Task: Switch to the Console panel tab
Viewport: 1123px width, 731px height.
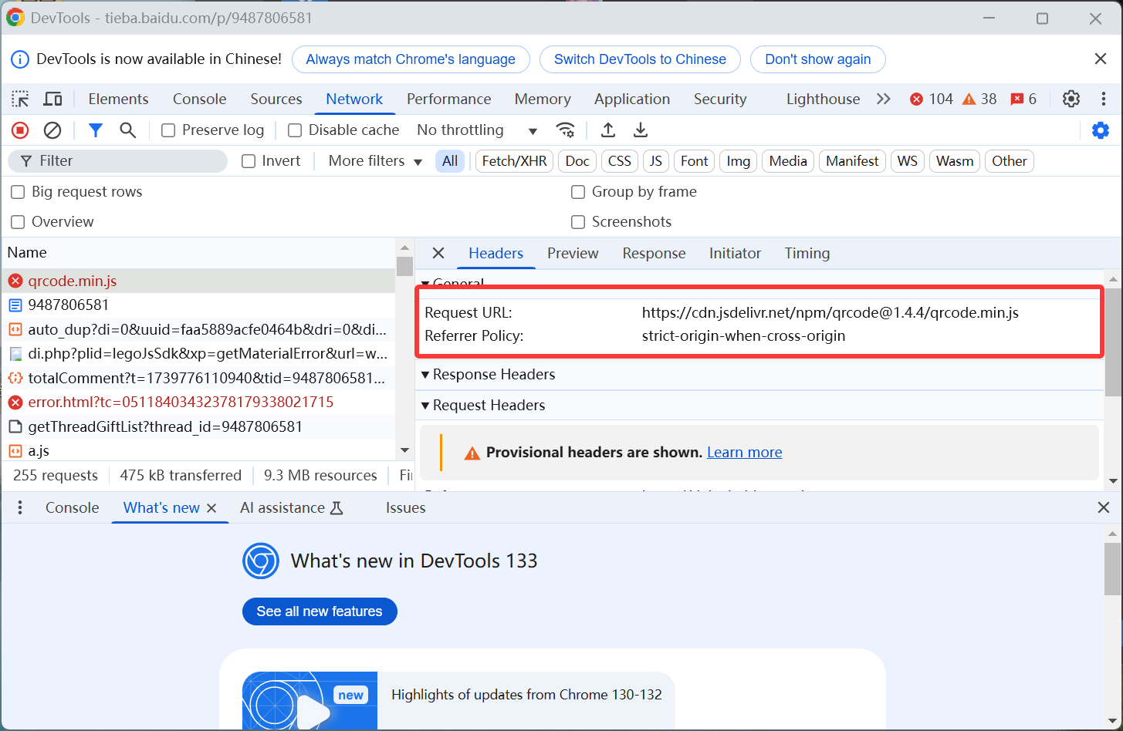Action: pyautogui.click(x=199, y=99)
